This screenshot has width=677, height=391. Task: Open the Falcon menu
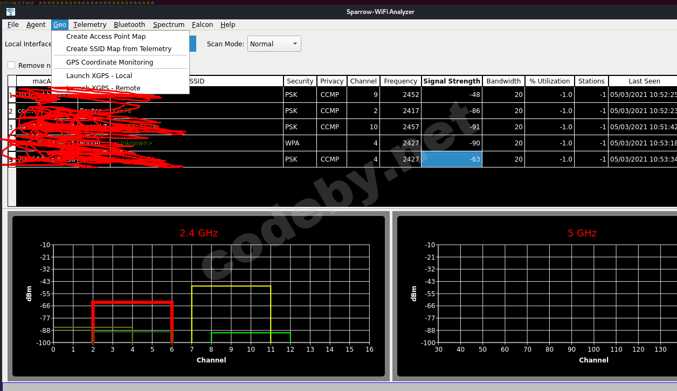pyautogui.click(x=202, y=25)
